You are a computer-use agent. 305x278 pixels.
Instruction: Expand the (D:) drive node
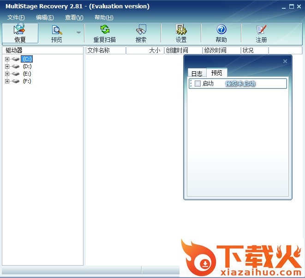click(x=7, y=67)
